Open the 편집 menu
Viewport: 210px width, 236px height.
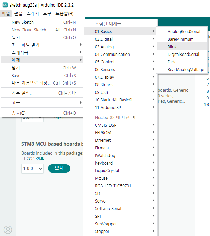[x=18, y=13]
